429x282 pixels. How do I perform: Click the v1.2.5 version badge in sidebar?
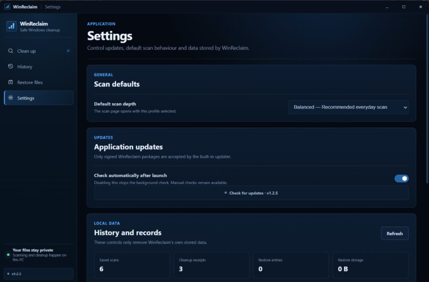point(38,273)
